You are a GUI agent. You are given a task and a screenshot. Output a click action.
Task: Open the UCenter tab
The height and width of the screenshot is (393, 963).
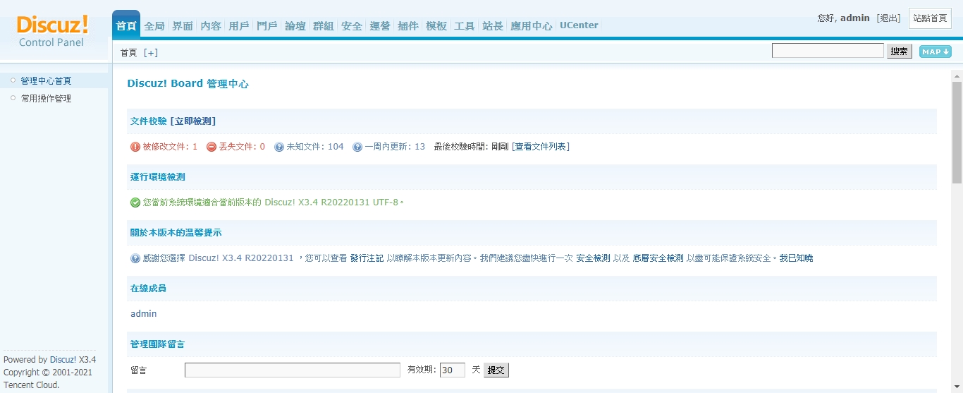(579, 25)
